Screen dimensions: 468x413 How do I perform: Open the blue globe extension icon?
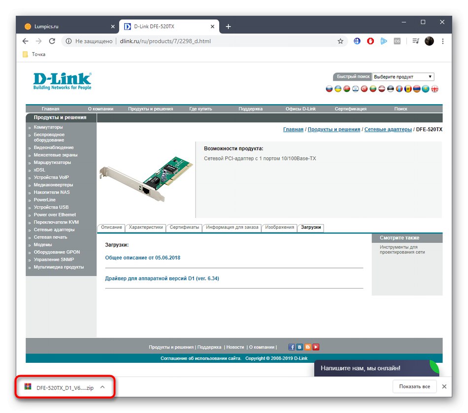click(x=357, y=41)
